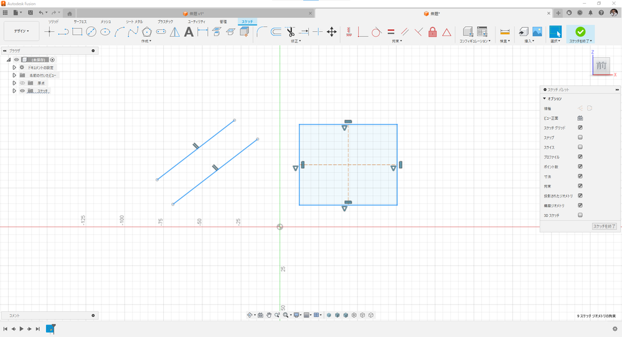Activate the Trim scissors tool
The image size is (622, 337).
290,32
